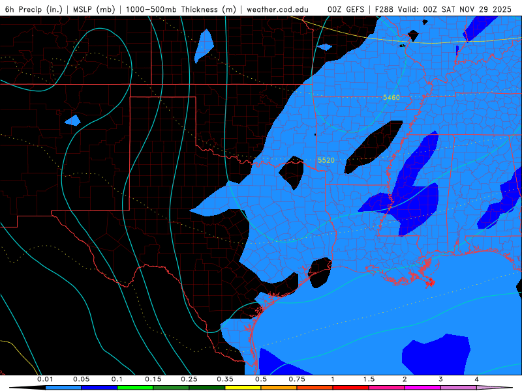Click the 'weather.cod.edu' text in header

coord(277,9)
